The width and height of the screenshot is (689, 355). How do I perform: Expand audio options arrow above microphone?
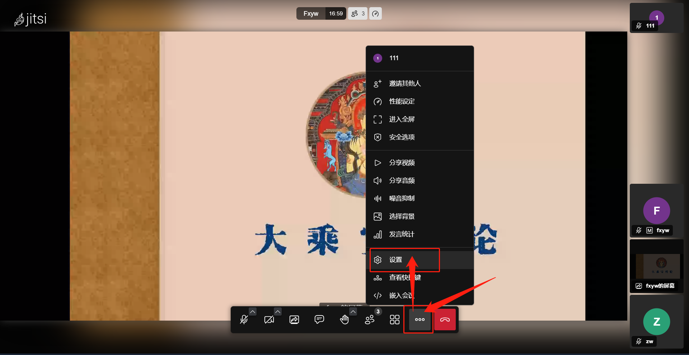click(x=253, y=312)
